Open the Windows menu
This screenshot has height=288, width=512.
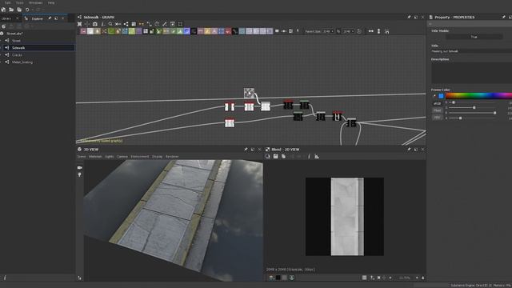pyautogui.click(x=35, y=2)
